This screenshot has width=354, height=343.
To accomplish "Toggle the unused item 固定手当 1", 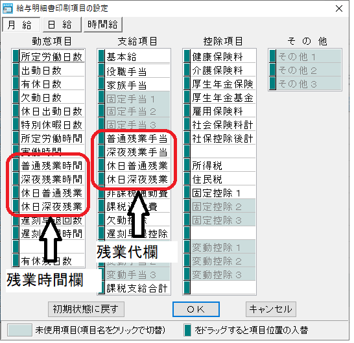I will (137, 98).
